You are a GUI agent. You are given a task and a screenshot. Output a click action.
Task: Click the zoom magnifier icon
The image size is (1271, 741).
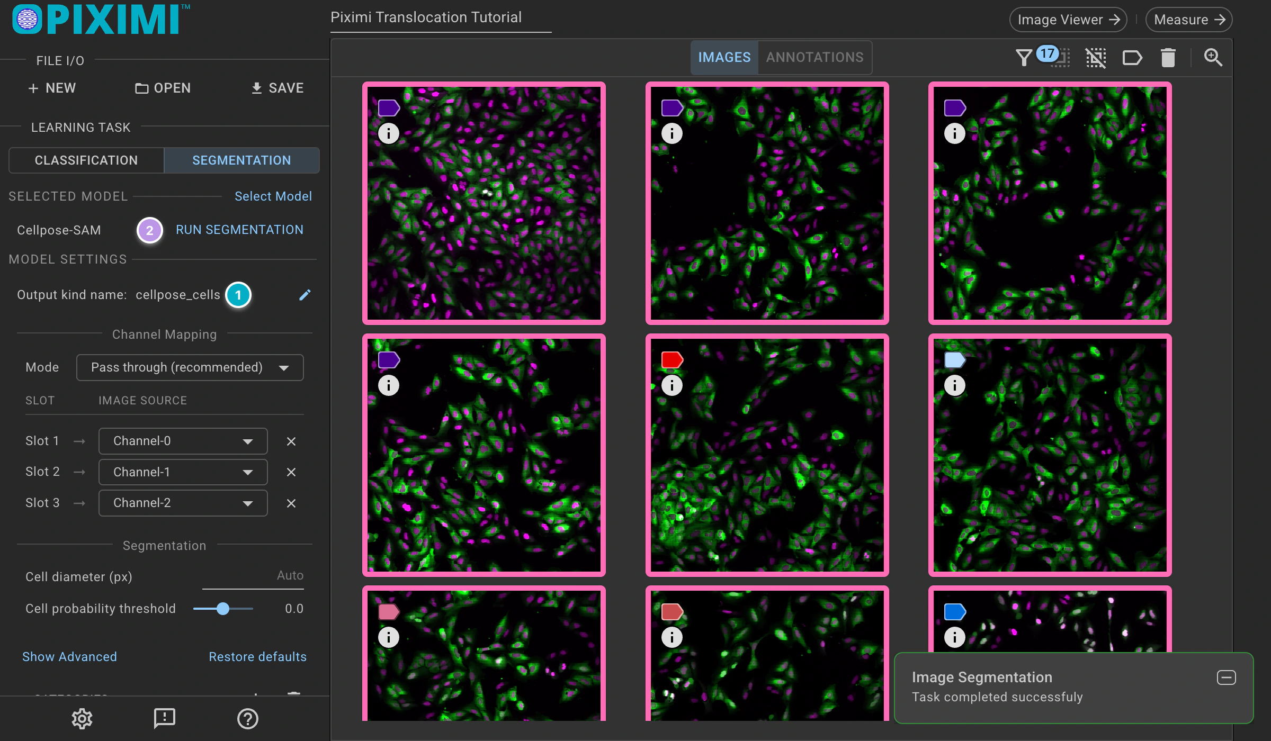1213,57
